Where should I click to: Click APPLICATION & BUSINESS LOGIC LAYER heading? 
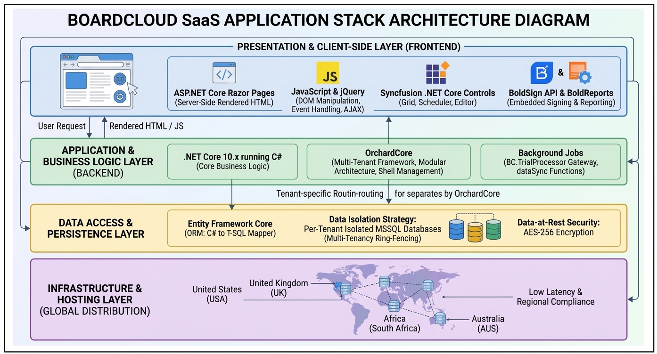click(98, 156)
